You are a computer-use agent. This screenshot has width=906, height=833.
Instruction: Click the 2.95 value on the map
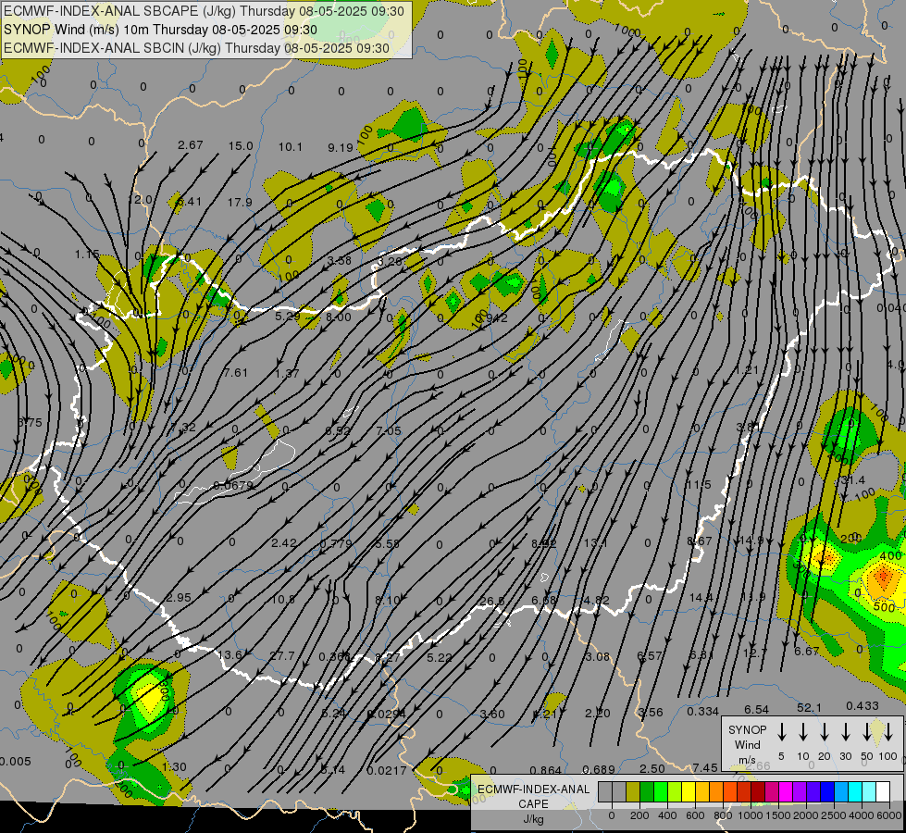[x=179, y=597]
